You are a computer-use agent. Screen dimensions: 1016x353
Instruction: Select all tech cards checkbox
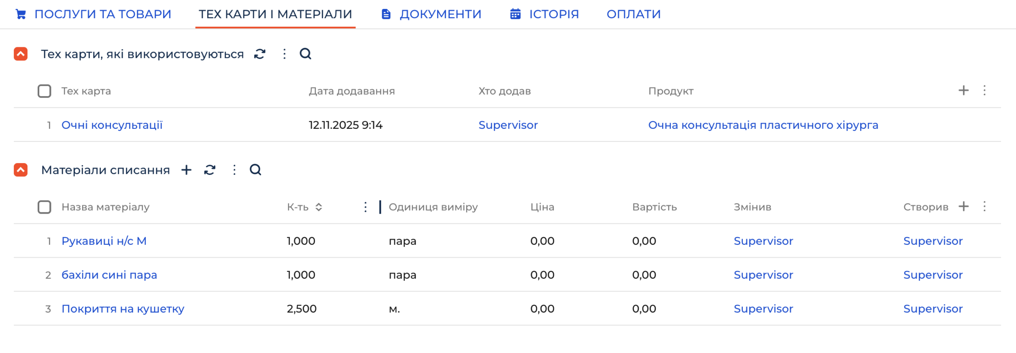(x=44, y=91)
